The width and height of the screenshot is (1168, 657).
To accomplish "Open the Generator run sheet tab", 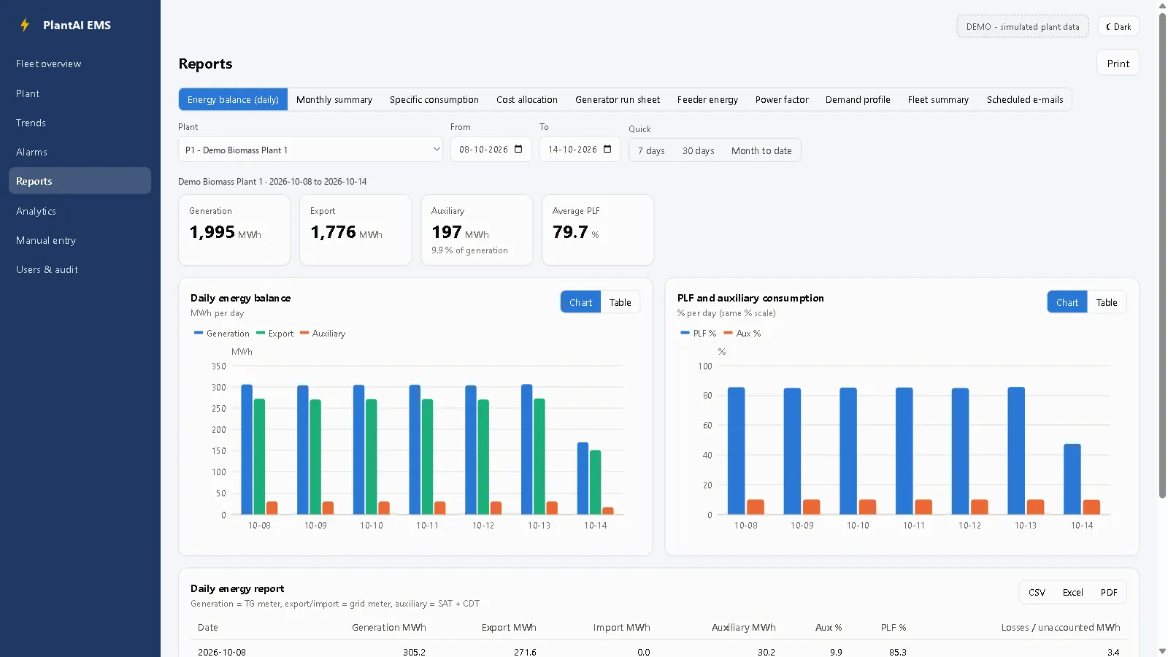I will [618, 99].
